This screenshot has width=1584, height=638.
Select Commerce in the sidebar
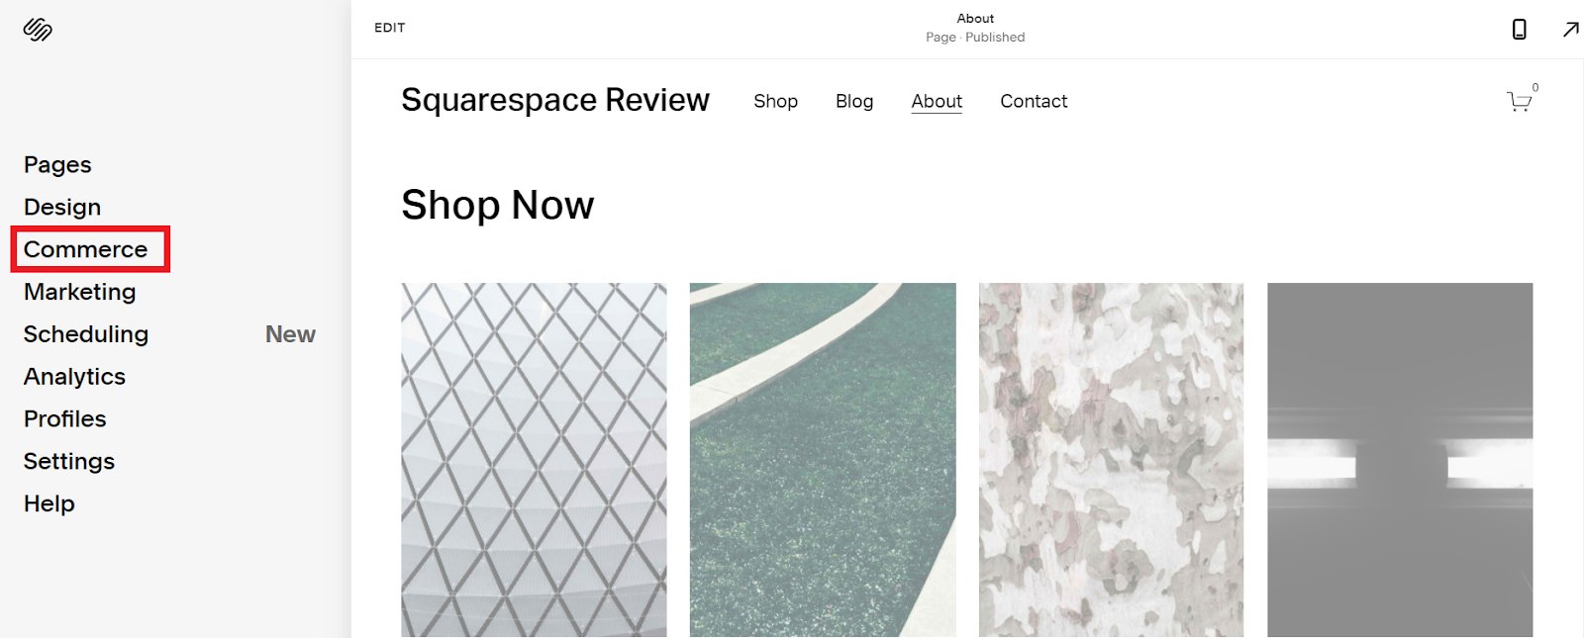[x=86, y=249]
